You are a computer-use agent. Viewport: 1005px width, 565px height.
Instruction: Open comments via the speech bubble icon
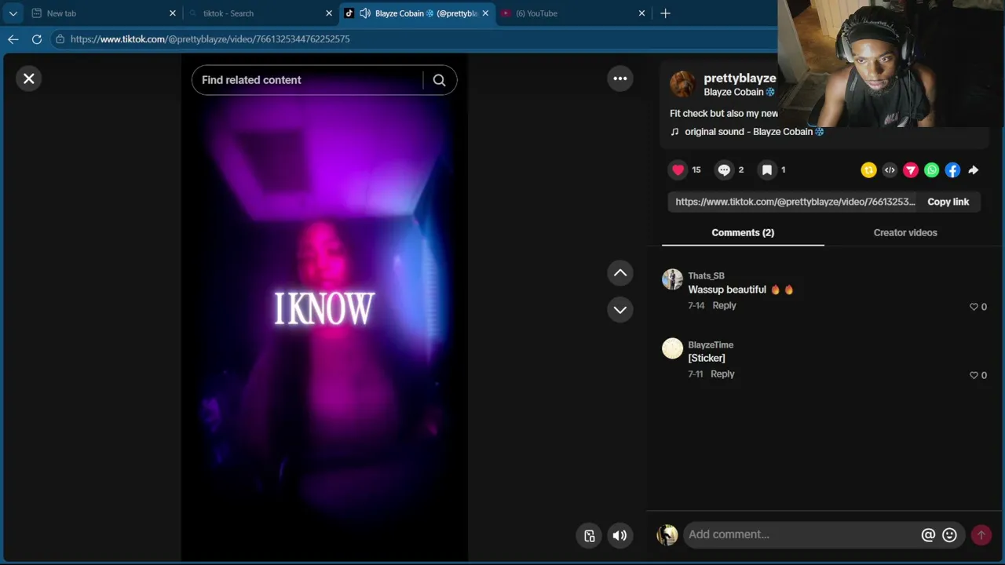tap(724, 169)
